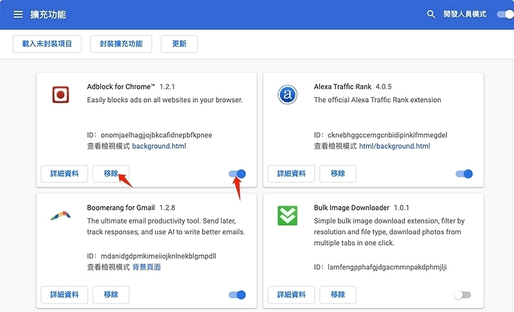Select the Bulk Image Downloader name text
The width and height of the screenshot is (514, 312).
pyautogui.click(x=351, y=208)
